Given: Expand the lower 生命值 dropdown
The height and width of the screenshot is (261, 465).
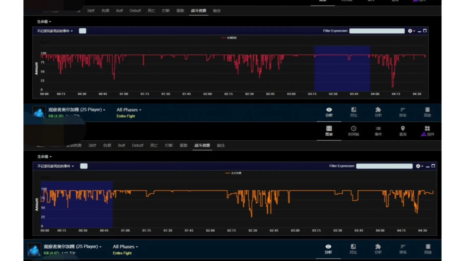Looking at the screenshot, I should 44,157.
